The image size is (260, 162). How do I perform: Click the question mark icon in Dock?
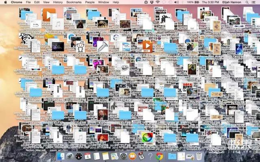[x=150, y=156]
